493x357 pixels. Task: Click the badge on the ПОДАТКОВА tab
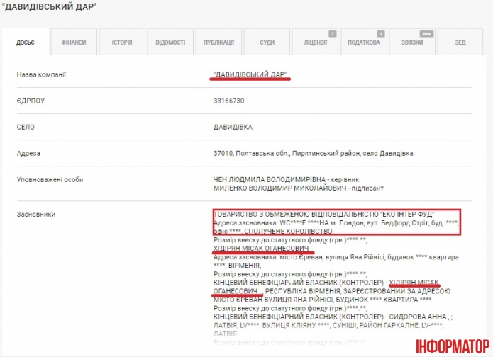[381, 33]
